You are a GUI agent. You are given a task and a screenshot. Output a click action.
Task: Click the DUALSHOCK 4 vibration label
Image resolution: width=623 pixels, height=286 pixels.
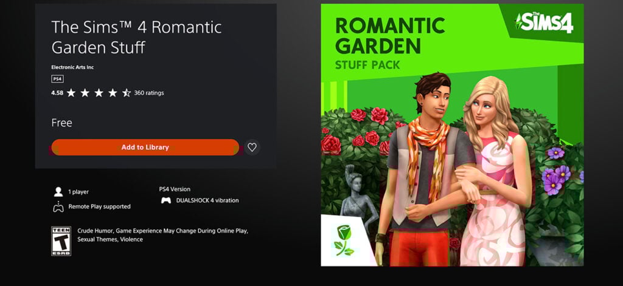[x=207, y=200]
